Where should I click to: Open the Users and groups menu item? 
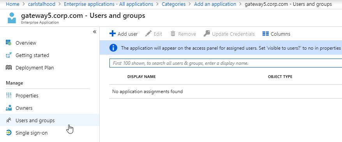(x=50, y=120)
